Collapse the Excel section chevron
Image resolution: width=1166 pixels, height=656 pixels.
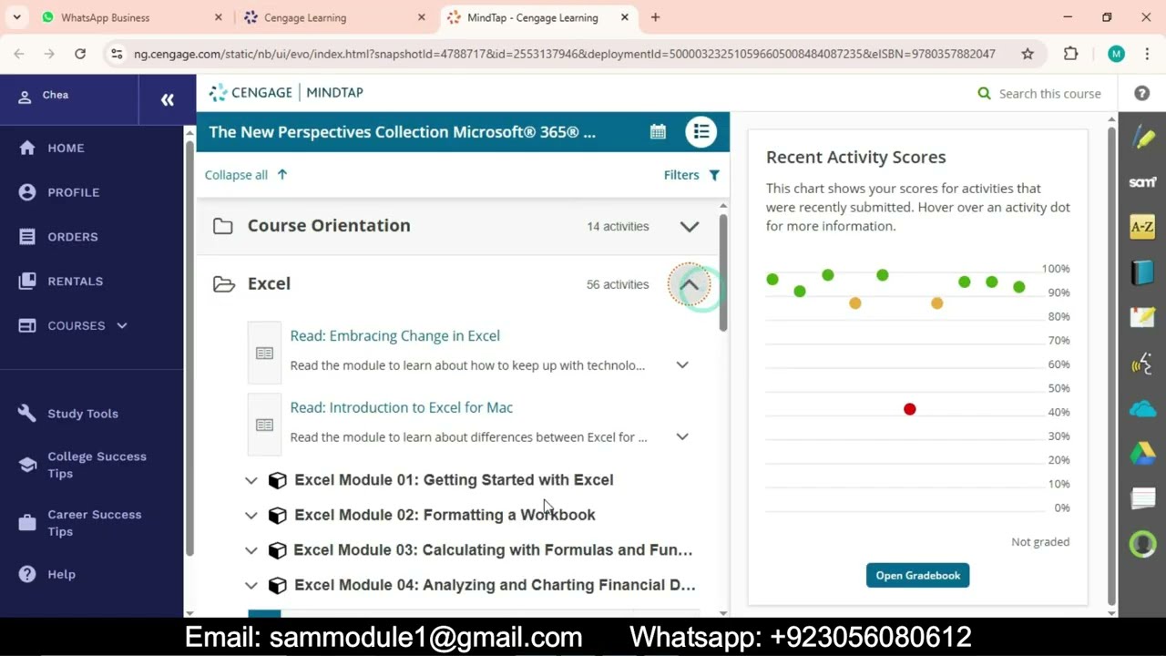point(690,284)
